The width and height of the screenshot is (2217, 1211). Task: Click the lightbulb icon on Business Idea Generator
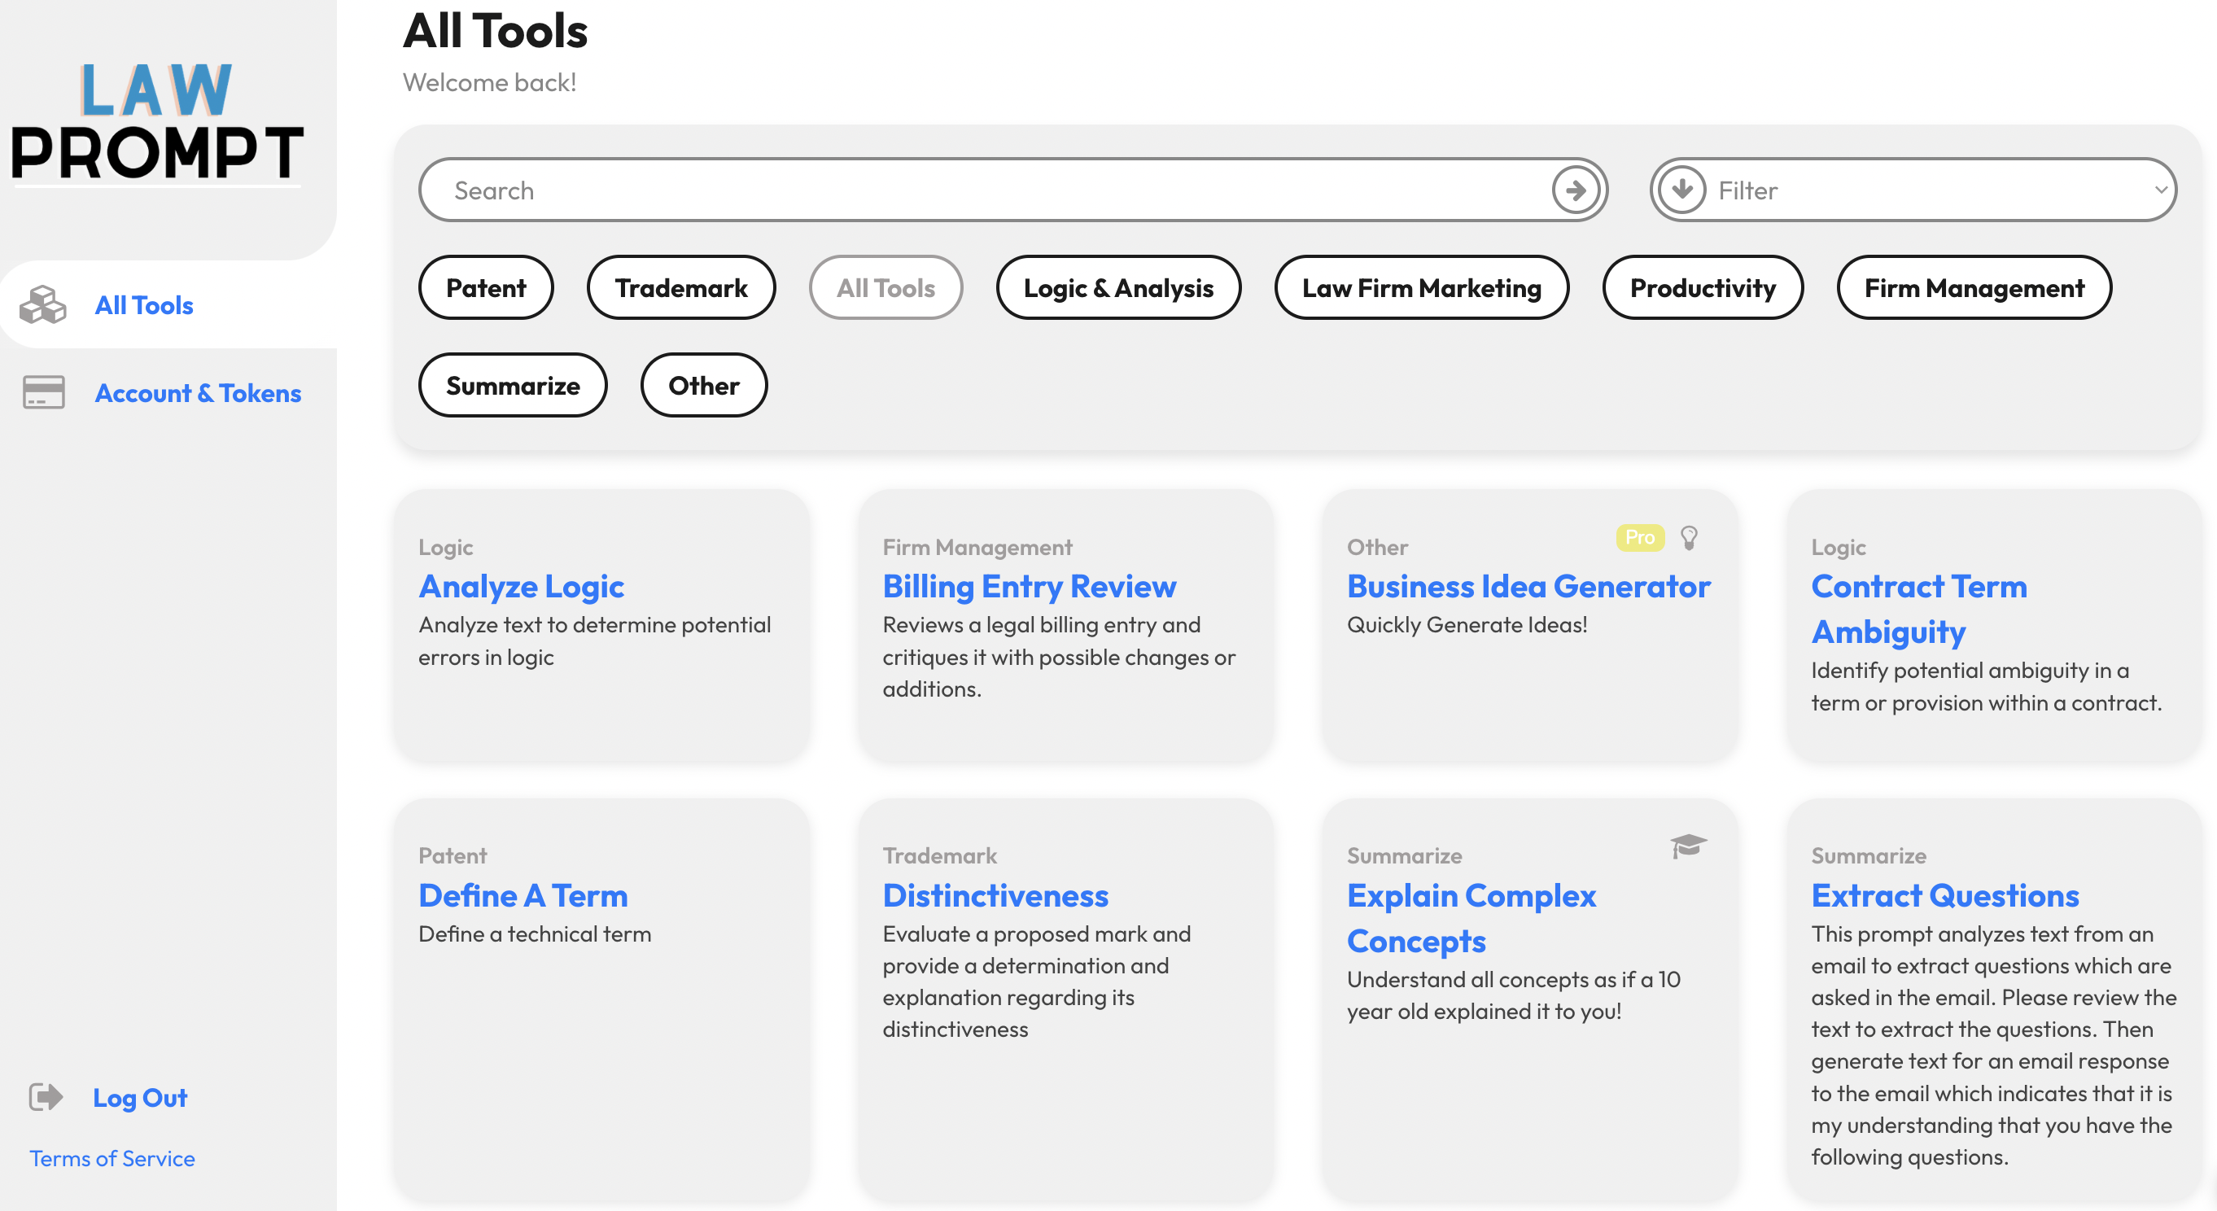[x=1689, y=538]
